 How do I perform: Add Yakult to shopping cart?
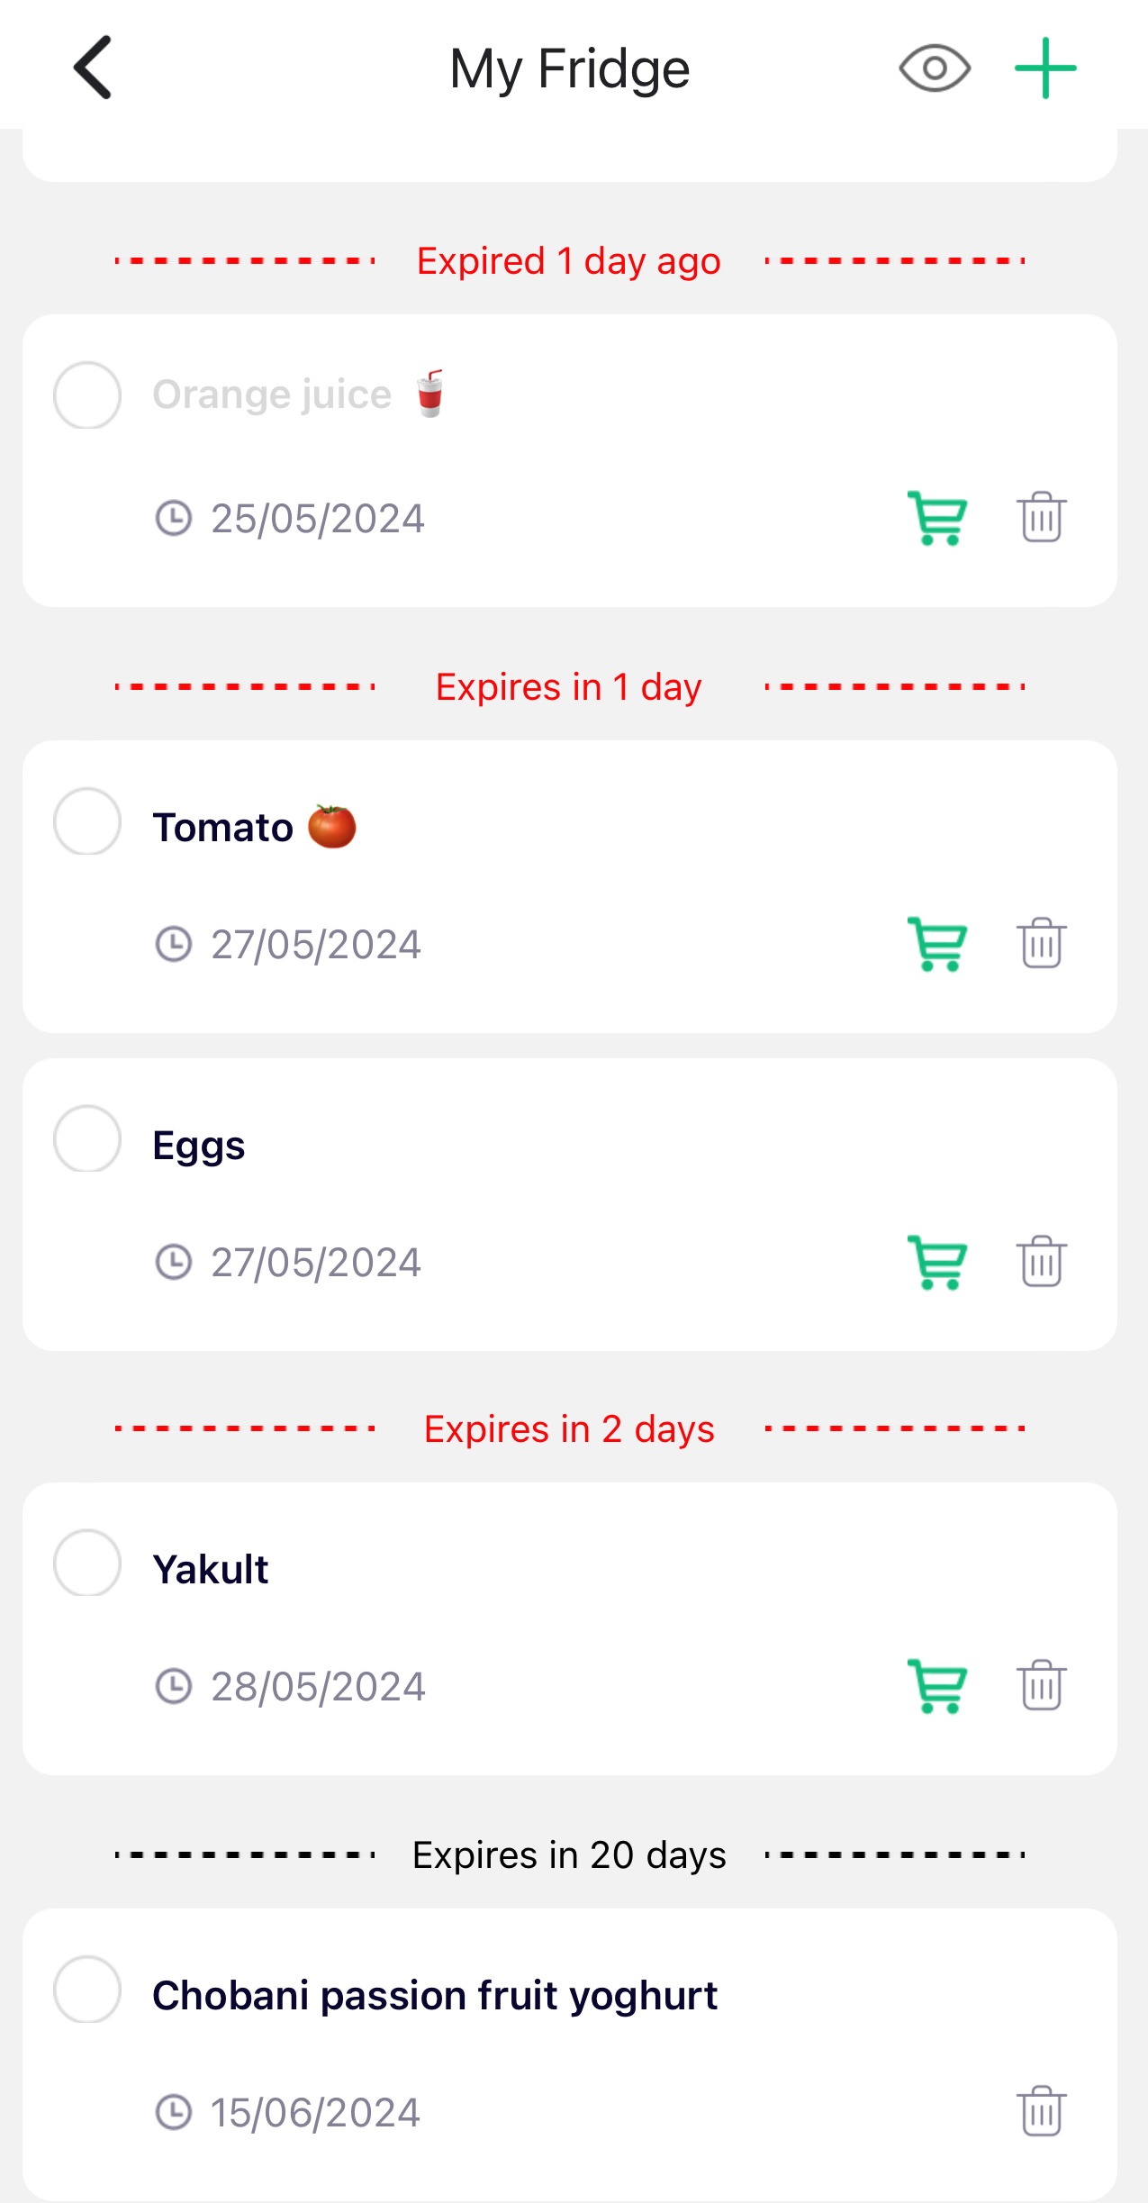tap(937, 1686)
